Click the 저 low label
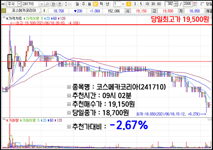Viewport: 213px width, 150px height. tap(181, 11)
